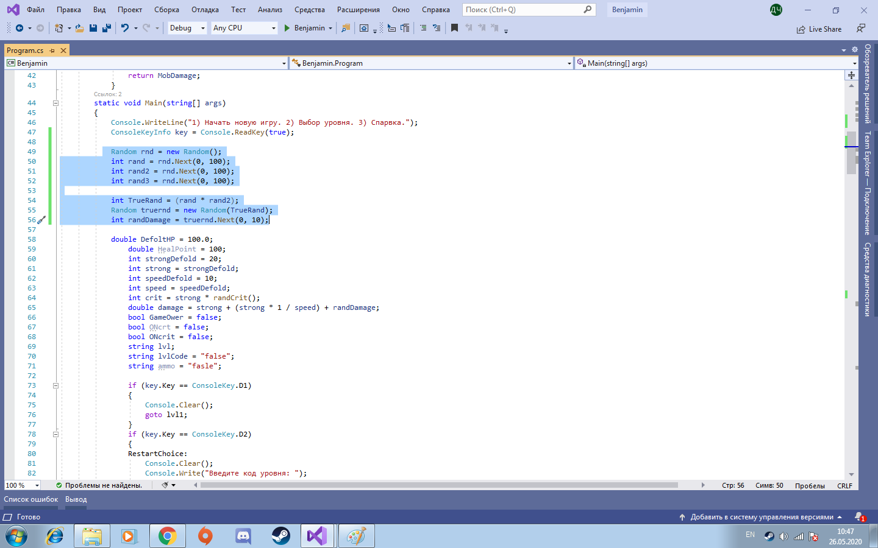
Task: Click the quick actions screwdriver icon at line 56
Action: click(41, 220)
